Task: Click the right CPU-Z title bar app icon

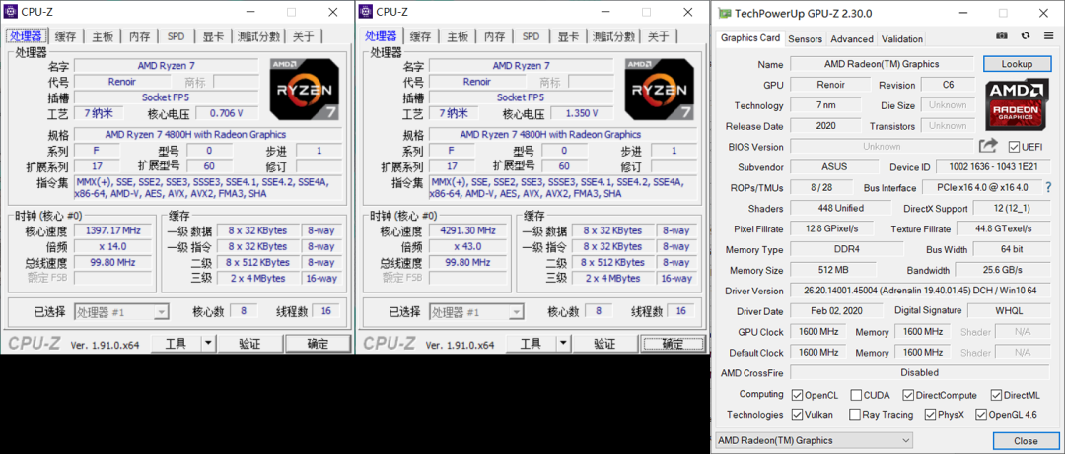Action: pyautogui.click(x=366, y=12)
